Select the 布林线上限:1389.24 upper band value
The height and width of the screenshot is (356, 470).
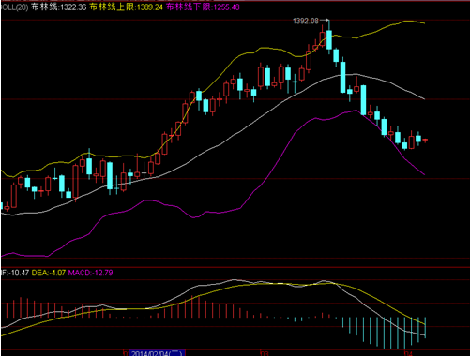pyautogui.click(x=127, y=7)
